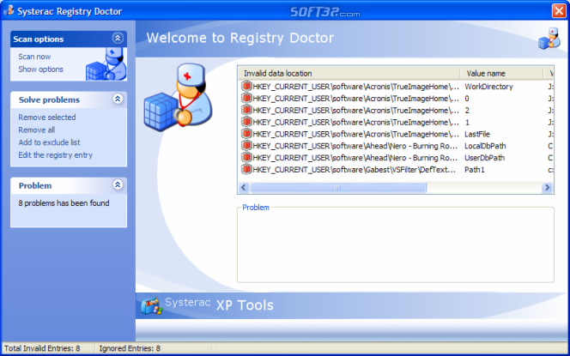
Task: Click the large Registry Doctor mascot image
Action: [x=179, y=97]
